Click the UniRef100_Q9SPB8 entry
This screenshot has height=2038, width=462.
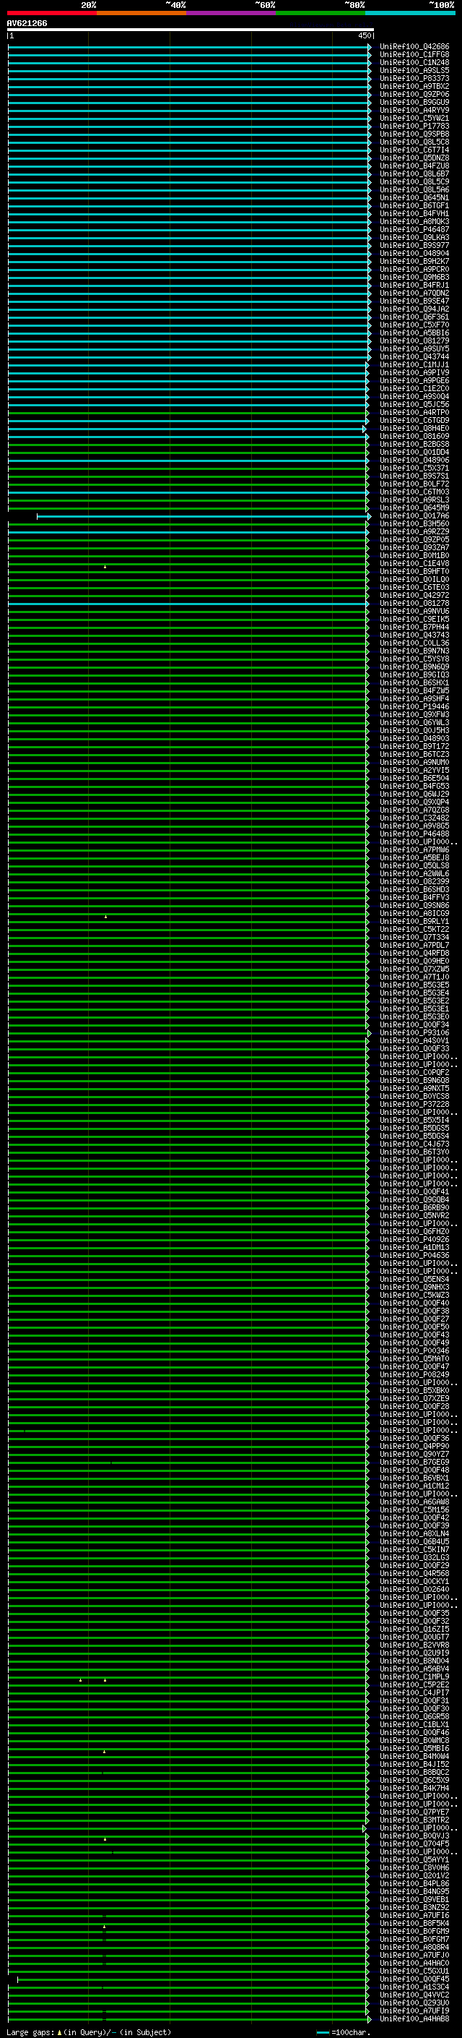[x=414, y=134]
